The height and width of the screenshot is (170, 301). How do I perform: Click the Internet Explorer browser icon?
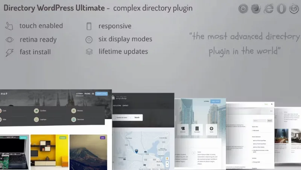click(268, 9)
